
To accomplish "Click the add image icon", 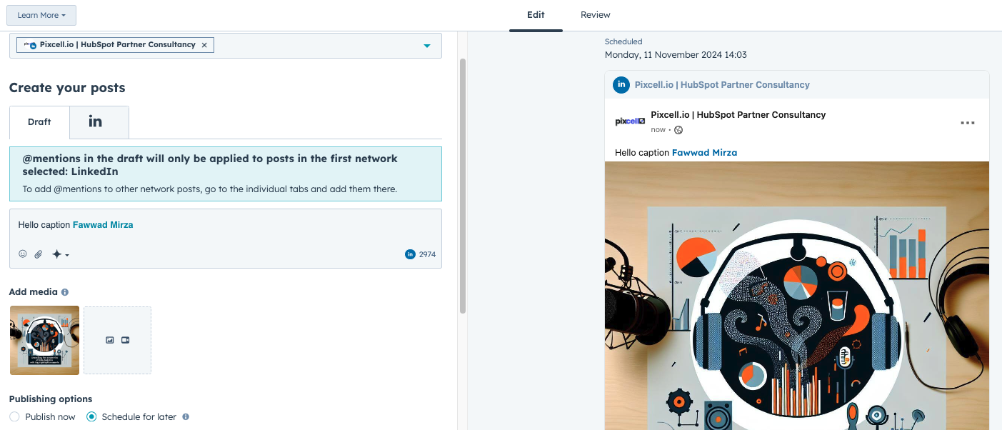I will [110, 340].
